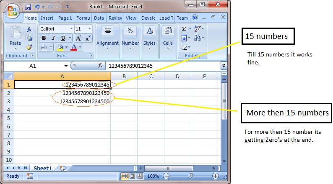Activate the Format Painter brush

pos(29,47)
